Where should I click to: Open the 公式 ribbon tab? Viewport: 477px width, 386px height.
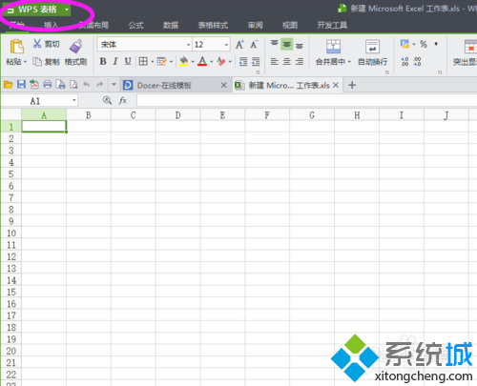pos(136,25)
